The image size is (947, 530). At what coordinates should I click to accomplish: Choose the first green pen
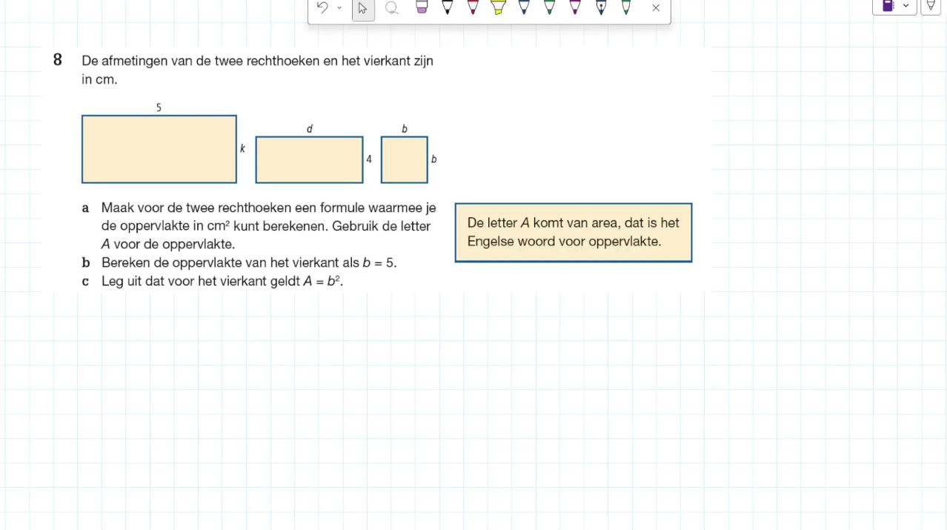pyautogui.click(x=549, y=7)
